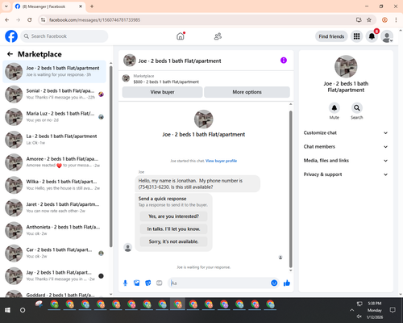Record a voice clip with the microphone icon

tap(125, 283)
